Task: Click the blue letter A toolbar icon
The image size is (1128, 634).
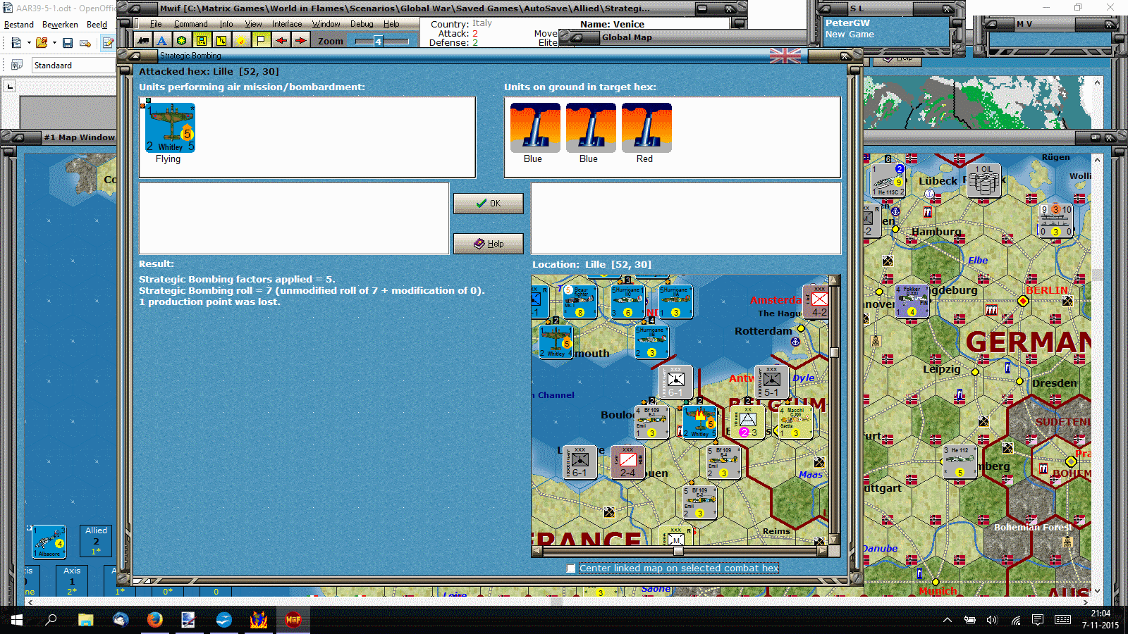Action: (162, 41)
